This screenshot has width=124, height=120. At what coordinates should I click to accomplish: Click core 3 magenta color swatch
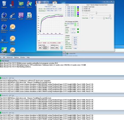click(x=78, y=12)
